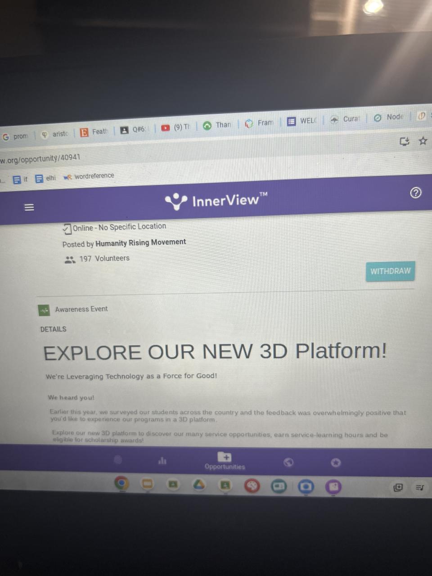This screenshot has width=432, height=576.
Task: Switch to the 'aristo' browser tab
Action: pyautogui.click(x=54, y=134)
